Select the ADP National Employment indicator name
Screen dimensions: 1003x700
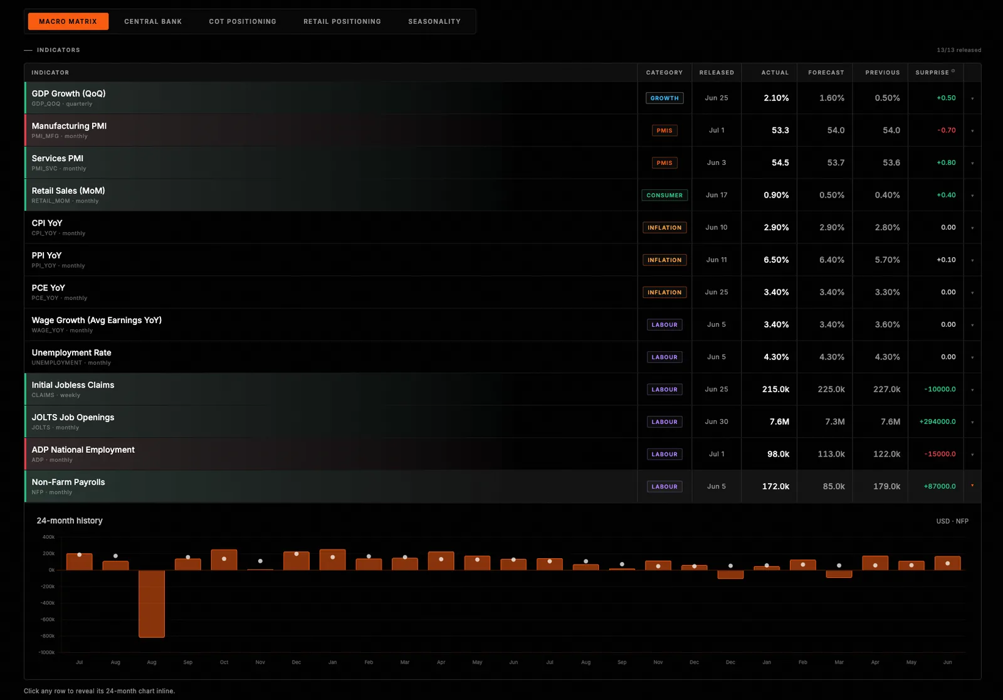coord(83,450)
